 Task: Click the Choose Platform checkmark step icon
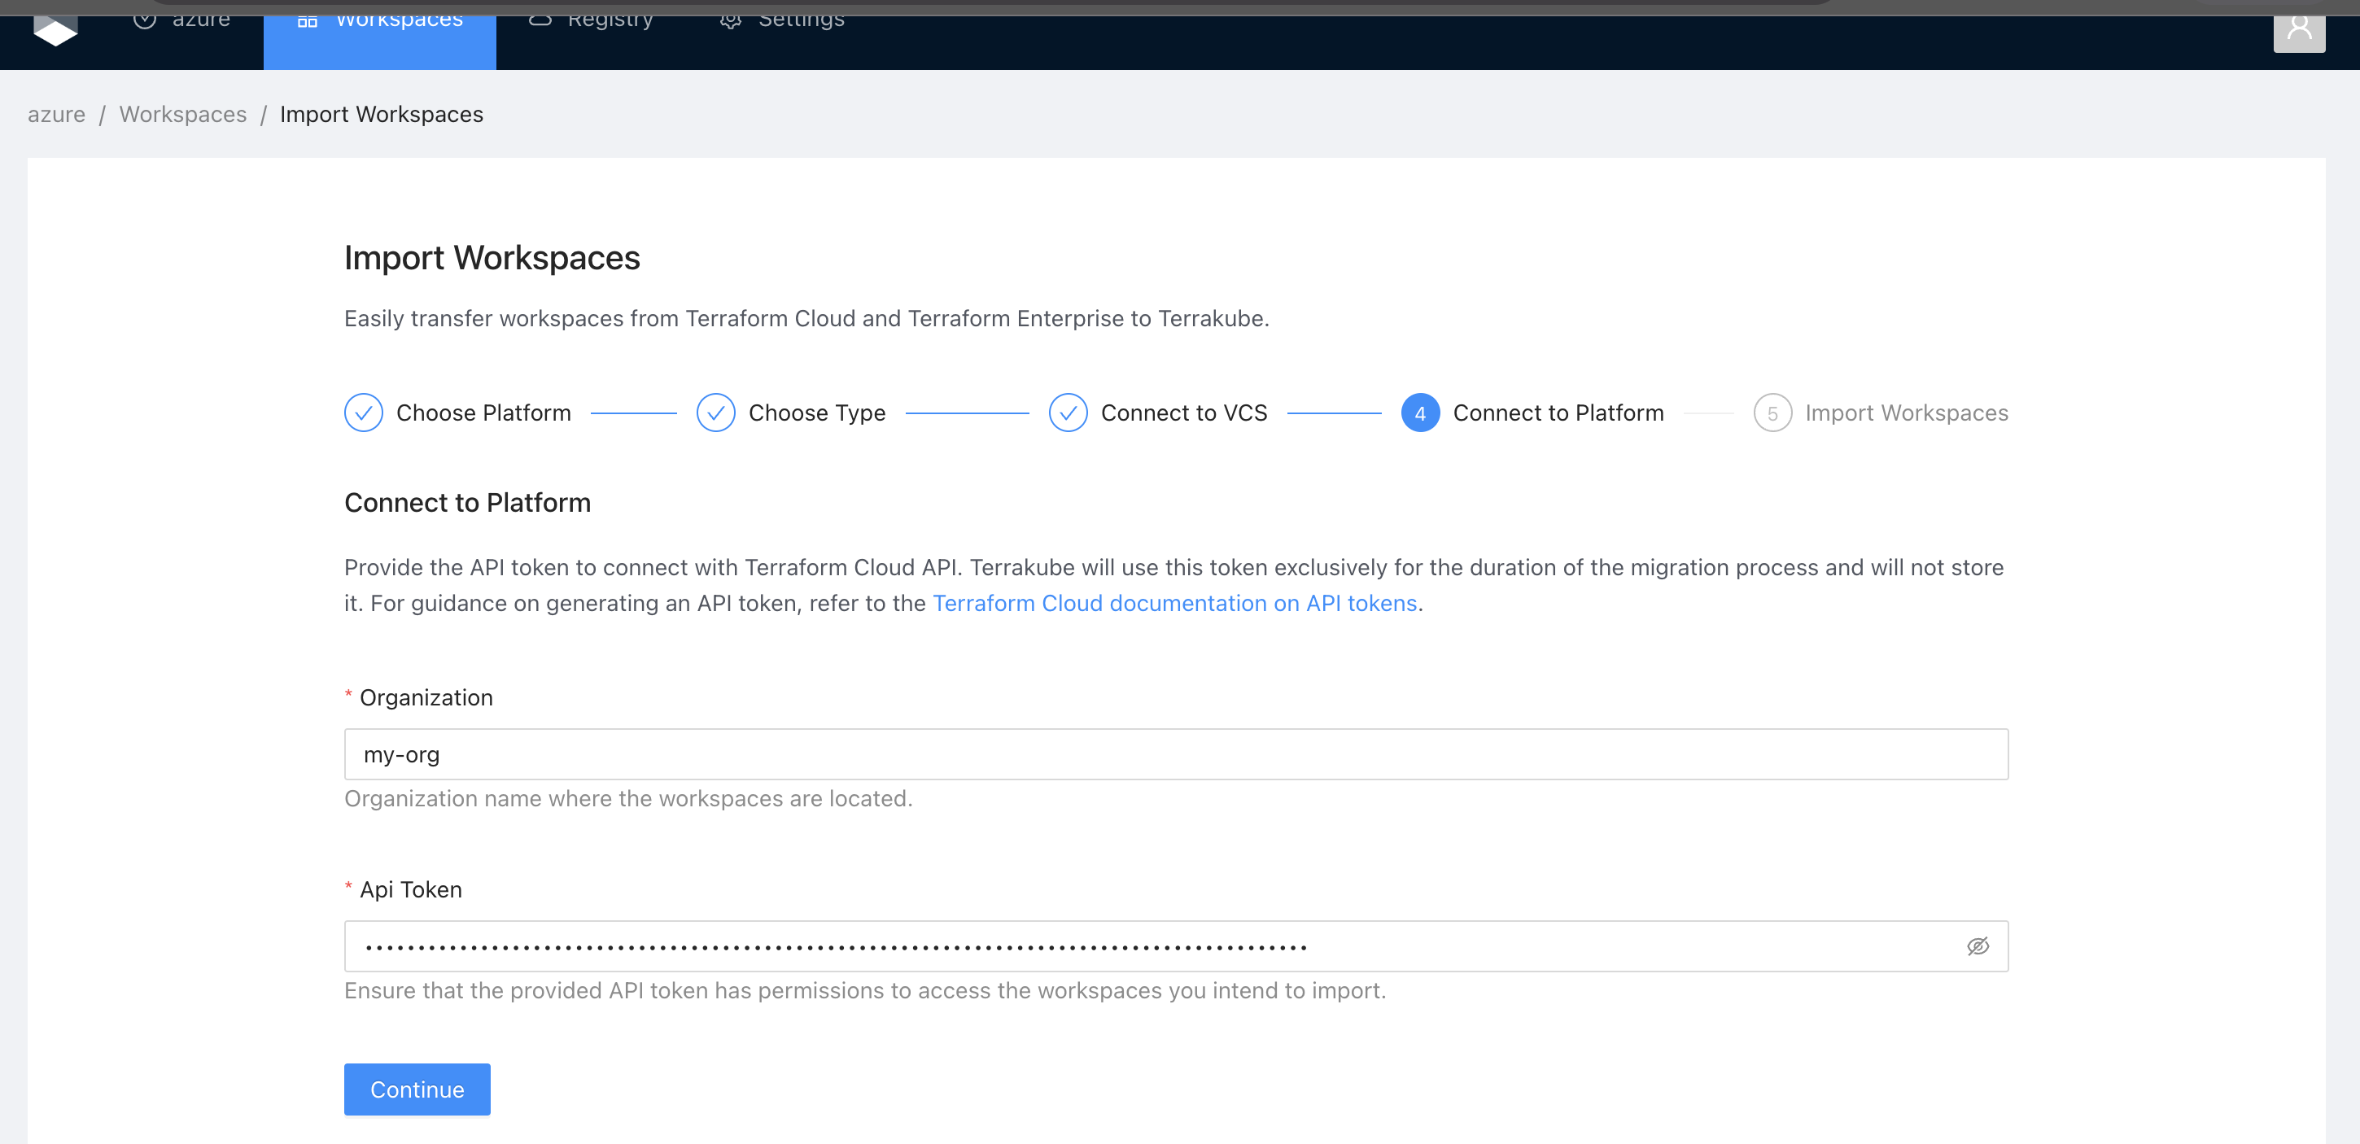(363, 413)
